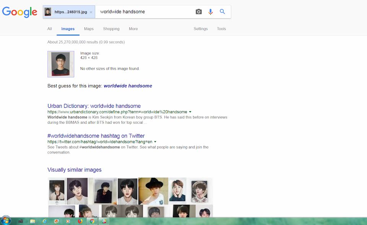
Task: Open similar image with black hat
Action: pos(153,191)
